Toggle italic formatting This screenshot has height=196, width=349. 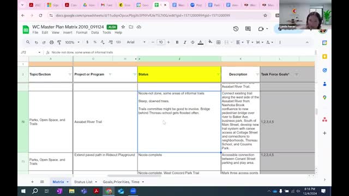pyautogui.click(x=185, y=42)
